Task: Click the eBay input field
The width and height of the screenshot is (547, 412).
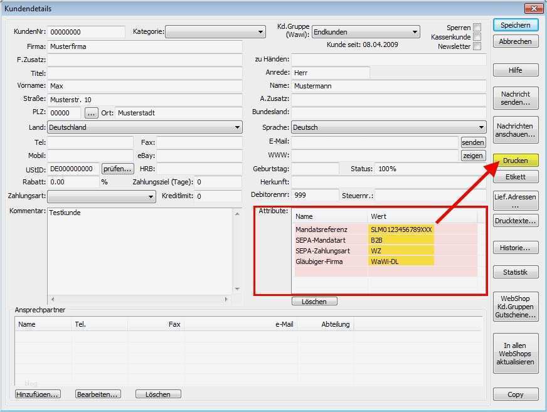Action: (x=199, y=156)
